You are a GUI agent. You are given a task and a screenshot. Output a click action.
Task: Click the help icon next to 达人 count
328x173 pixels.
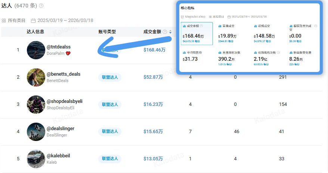(x=41, y=6)
